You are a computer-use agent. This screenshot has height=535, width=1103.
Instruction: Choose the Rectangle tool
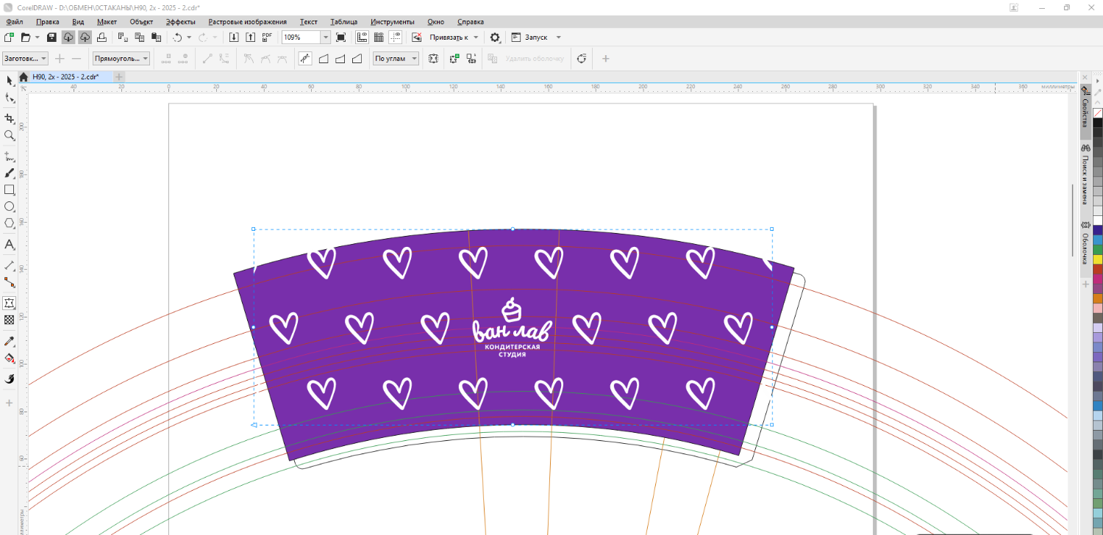tap(10, 190)
